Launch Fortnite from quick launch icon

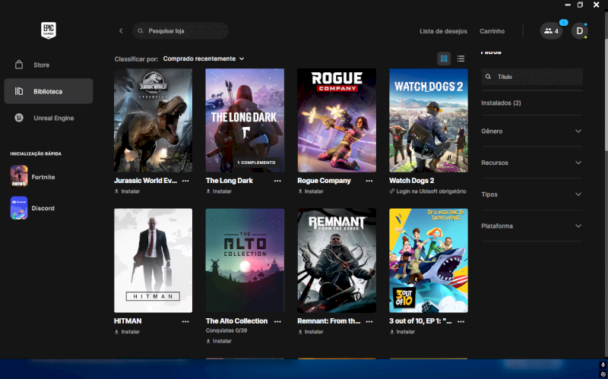coord(19,176)
